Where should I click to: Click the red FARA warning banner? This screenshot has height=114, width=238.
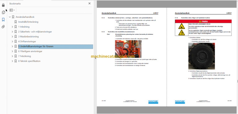tap(203, 21)
